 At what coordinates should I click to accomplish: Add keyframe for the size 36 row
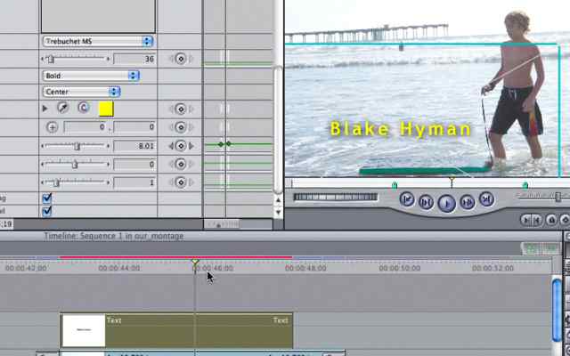click(x=181, y=59)
